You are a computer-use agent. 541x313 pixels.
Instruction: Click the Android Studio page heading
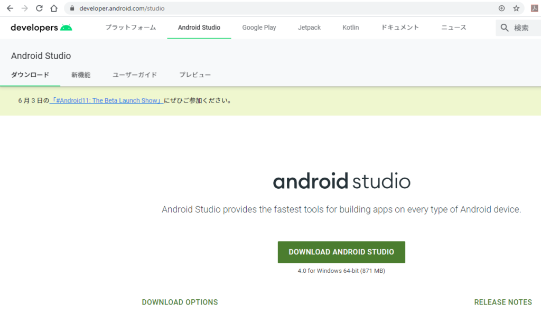pyautogui.click(x=41, y=56)
